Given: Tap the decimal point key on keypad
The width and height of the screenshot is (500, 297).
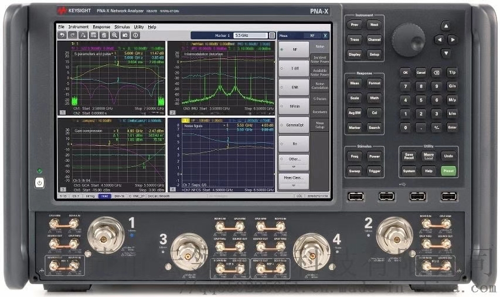Looking at the screenshot, I should [x=421, y=127].
